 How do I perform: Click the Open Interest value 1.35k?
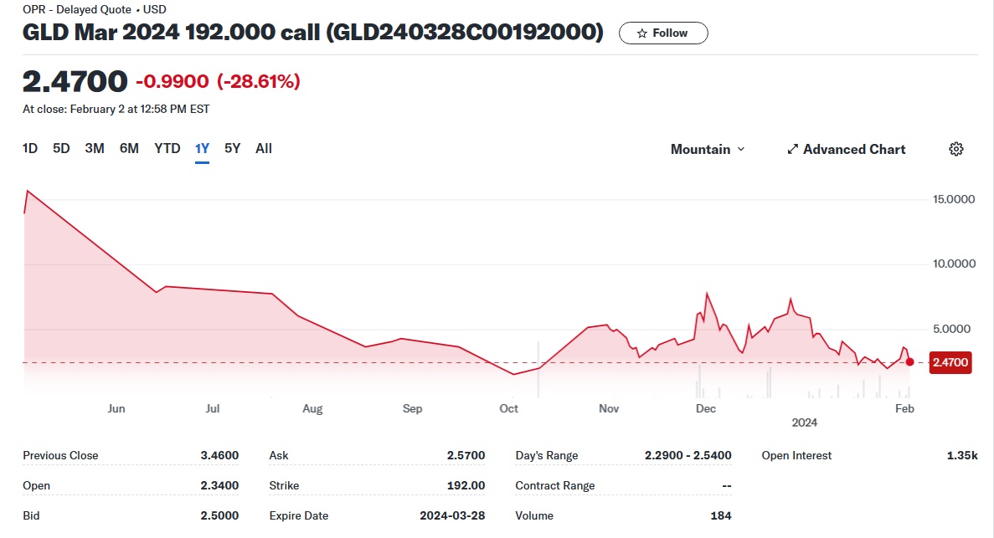tap(962, 455)
